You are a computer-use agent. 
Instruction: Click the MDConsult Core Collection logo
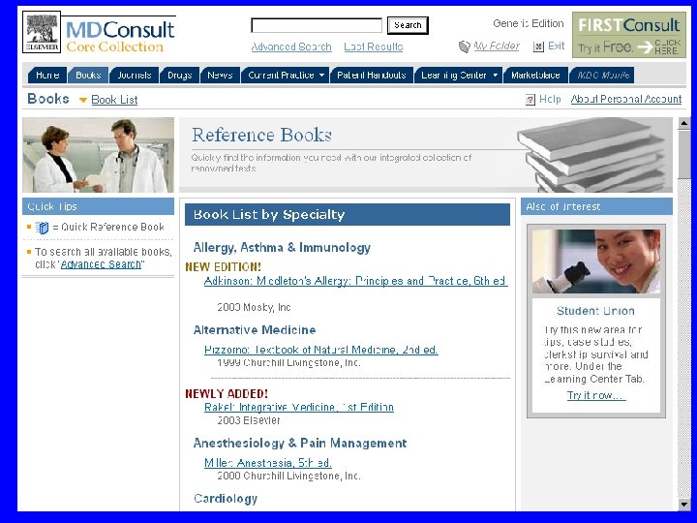120,35
